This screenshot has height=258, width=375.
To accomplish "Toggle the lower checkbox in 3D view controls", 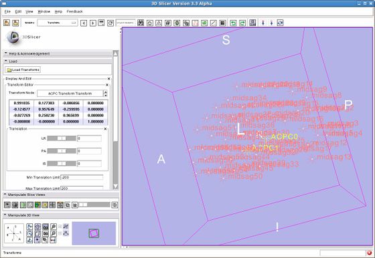I will [60, 233].
